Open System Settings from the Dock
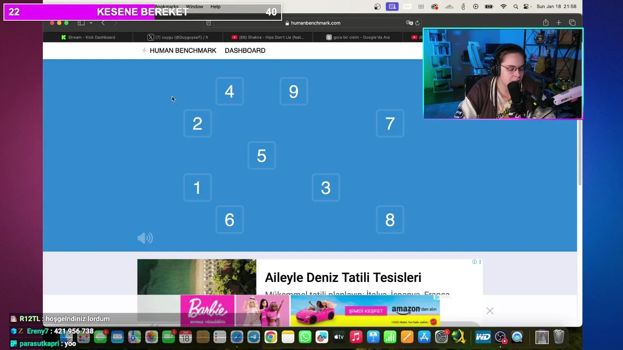 tap(441, 337)
